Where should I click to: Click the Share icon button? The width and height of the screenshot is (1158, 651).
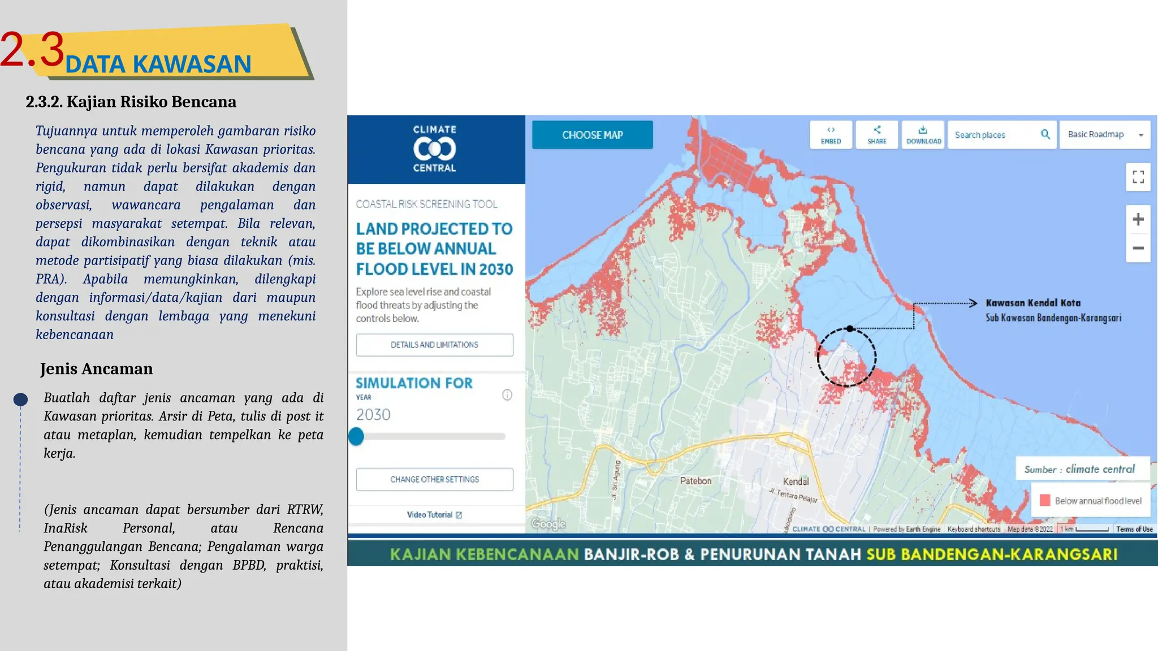pyautogui.click(x=877, y=134)
